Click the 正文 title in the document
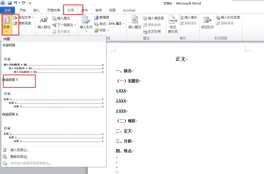 point(180,59)
